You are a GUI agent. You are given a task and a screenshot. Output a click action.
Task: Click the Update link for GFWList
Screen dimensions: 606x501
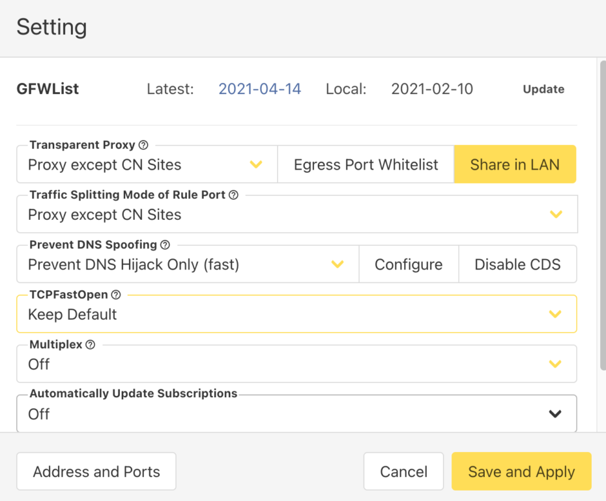tap(543, 89)
